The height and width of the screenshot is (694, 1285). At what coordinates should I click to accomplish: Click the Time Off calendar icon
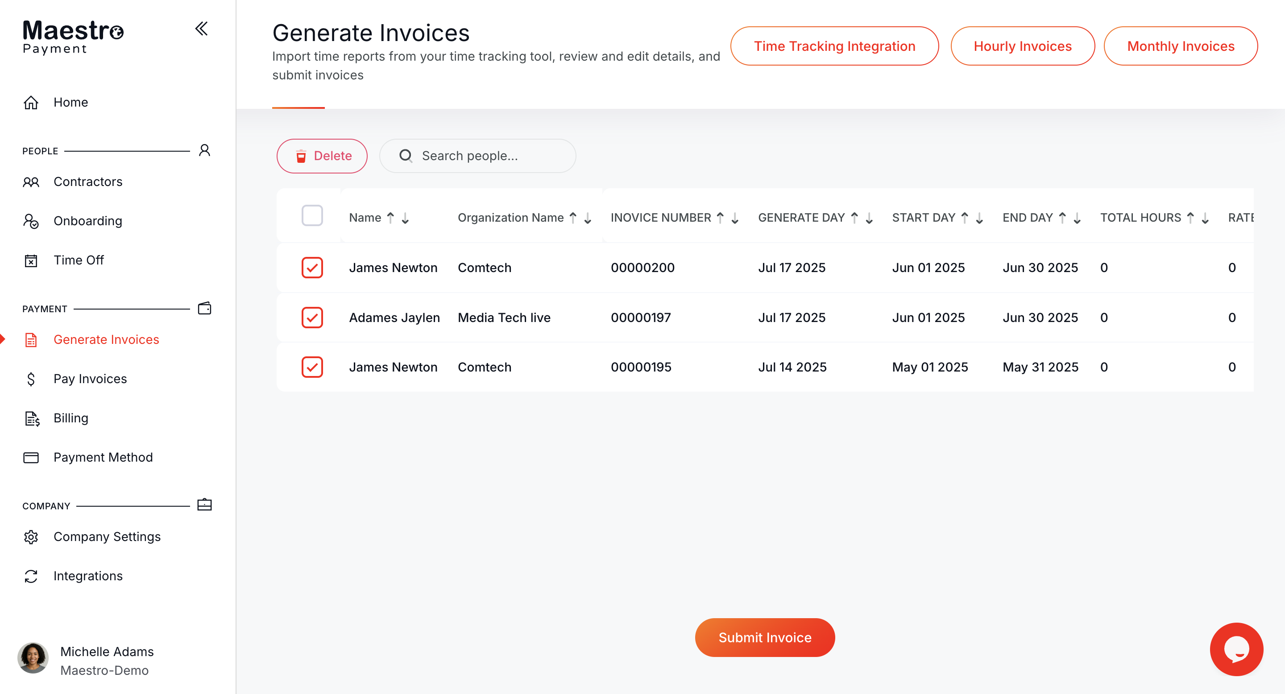pyautogui.click(x=31, y=260)
